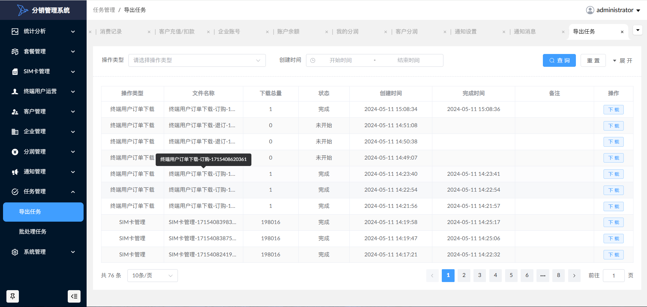The image size is (647, 307).
Task: Switch to the 通知设置 tab
Action: click(x=466, y=32)
